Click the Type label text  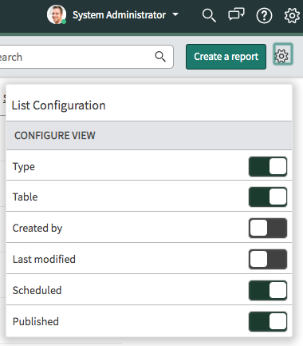[24, 167]
